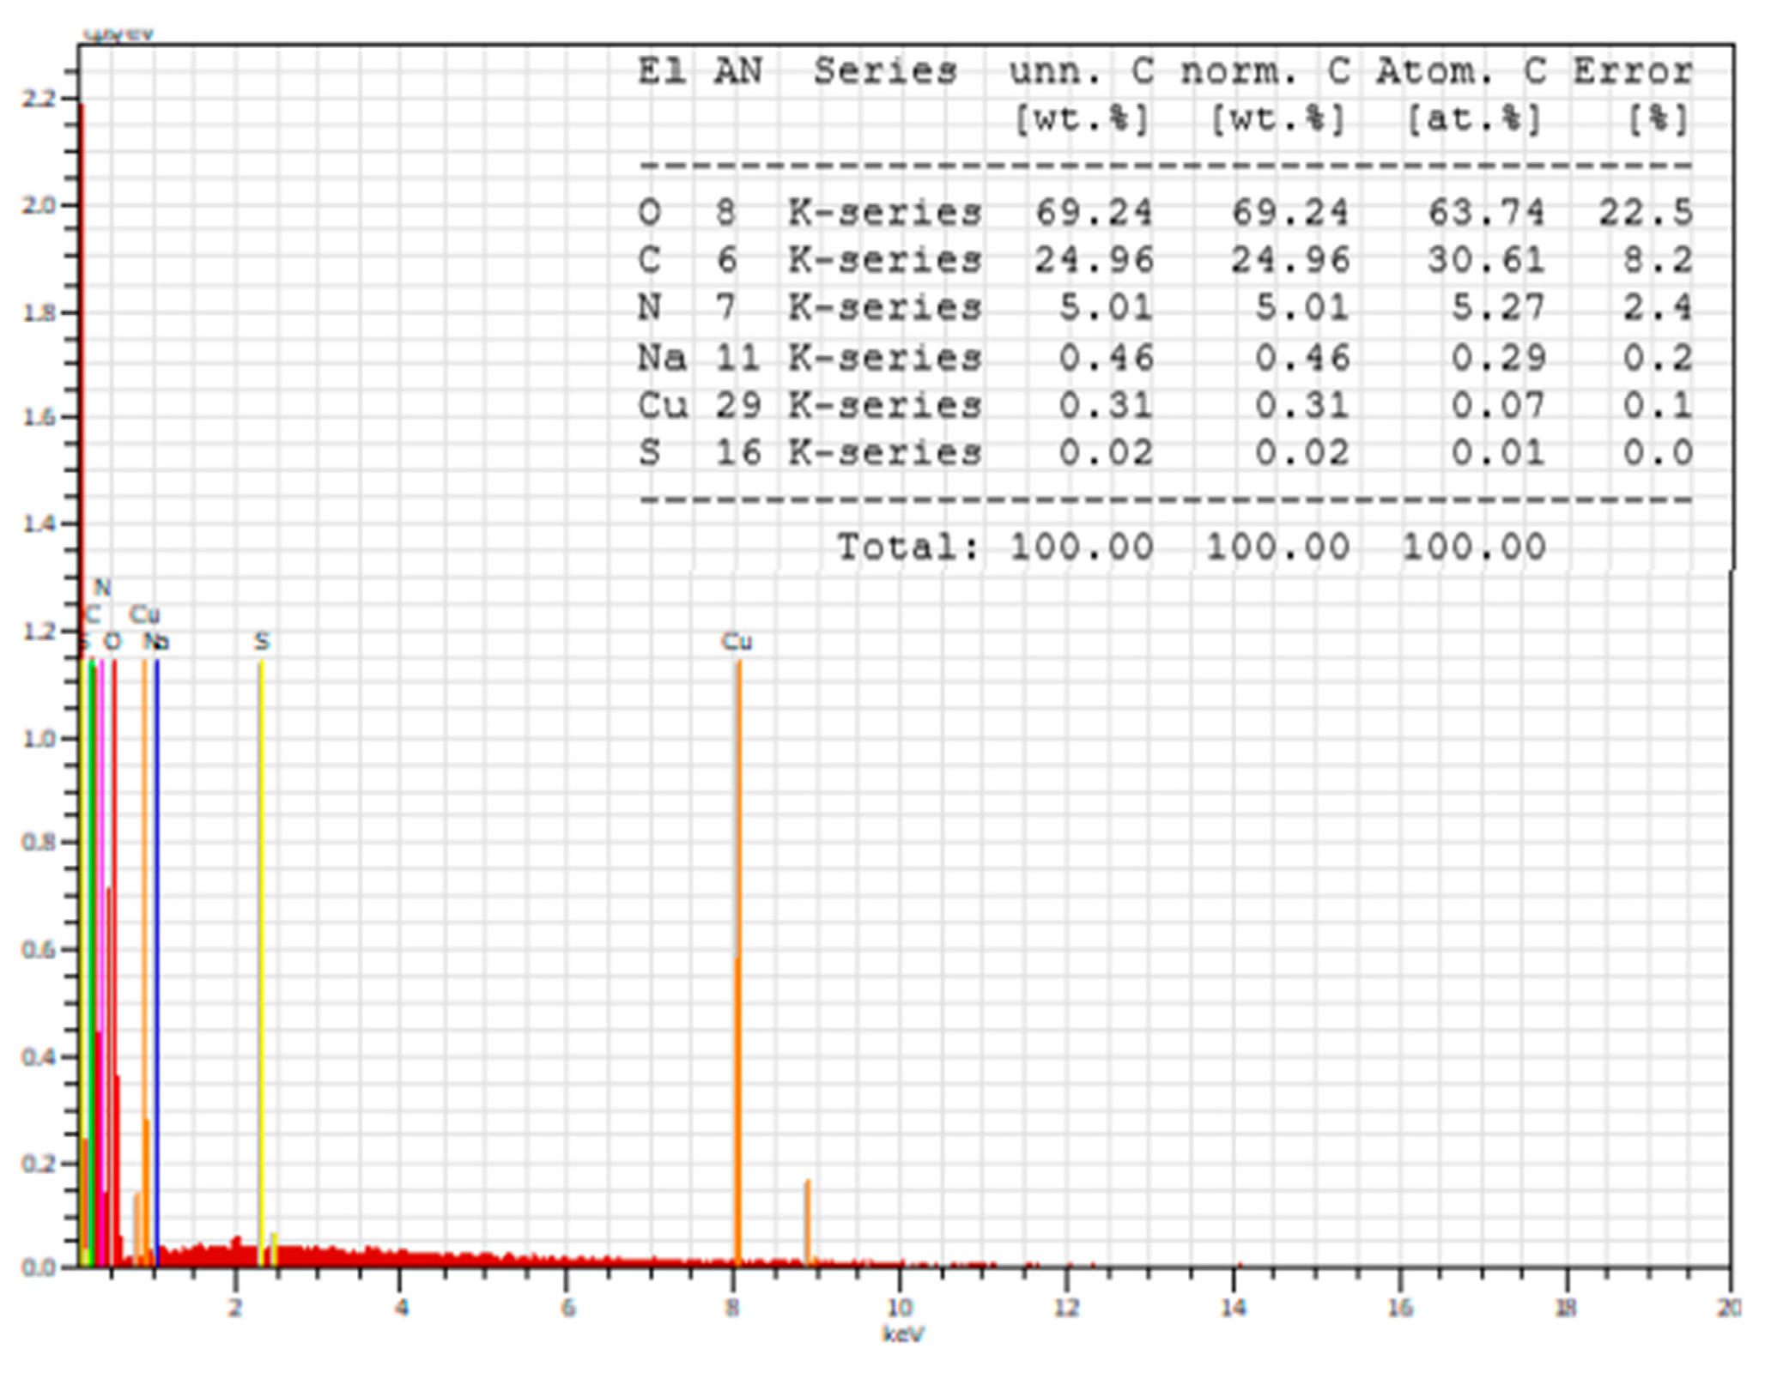Click the 'Series' column header
The width and height of the screenshot is (1765, 1373).
coord(885,71)
